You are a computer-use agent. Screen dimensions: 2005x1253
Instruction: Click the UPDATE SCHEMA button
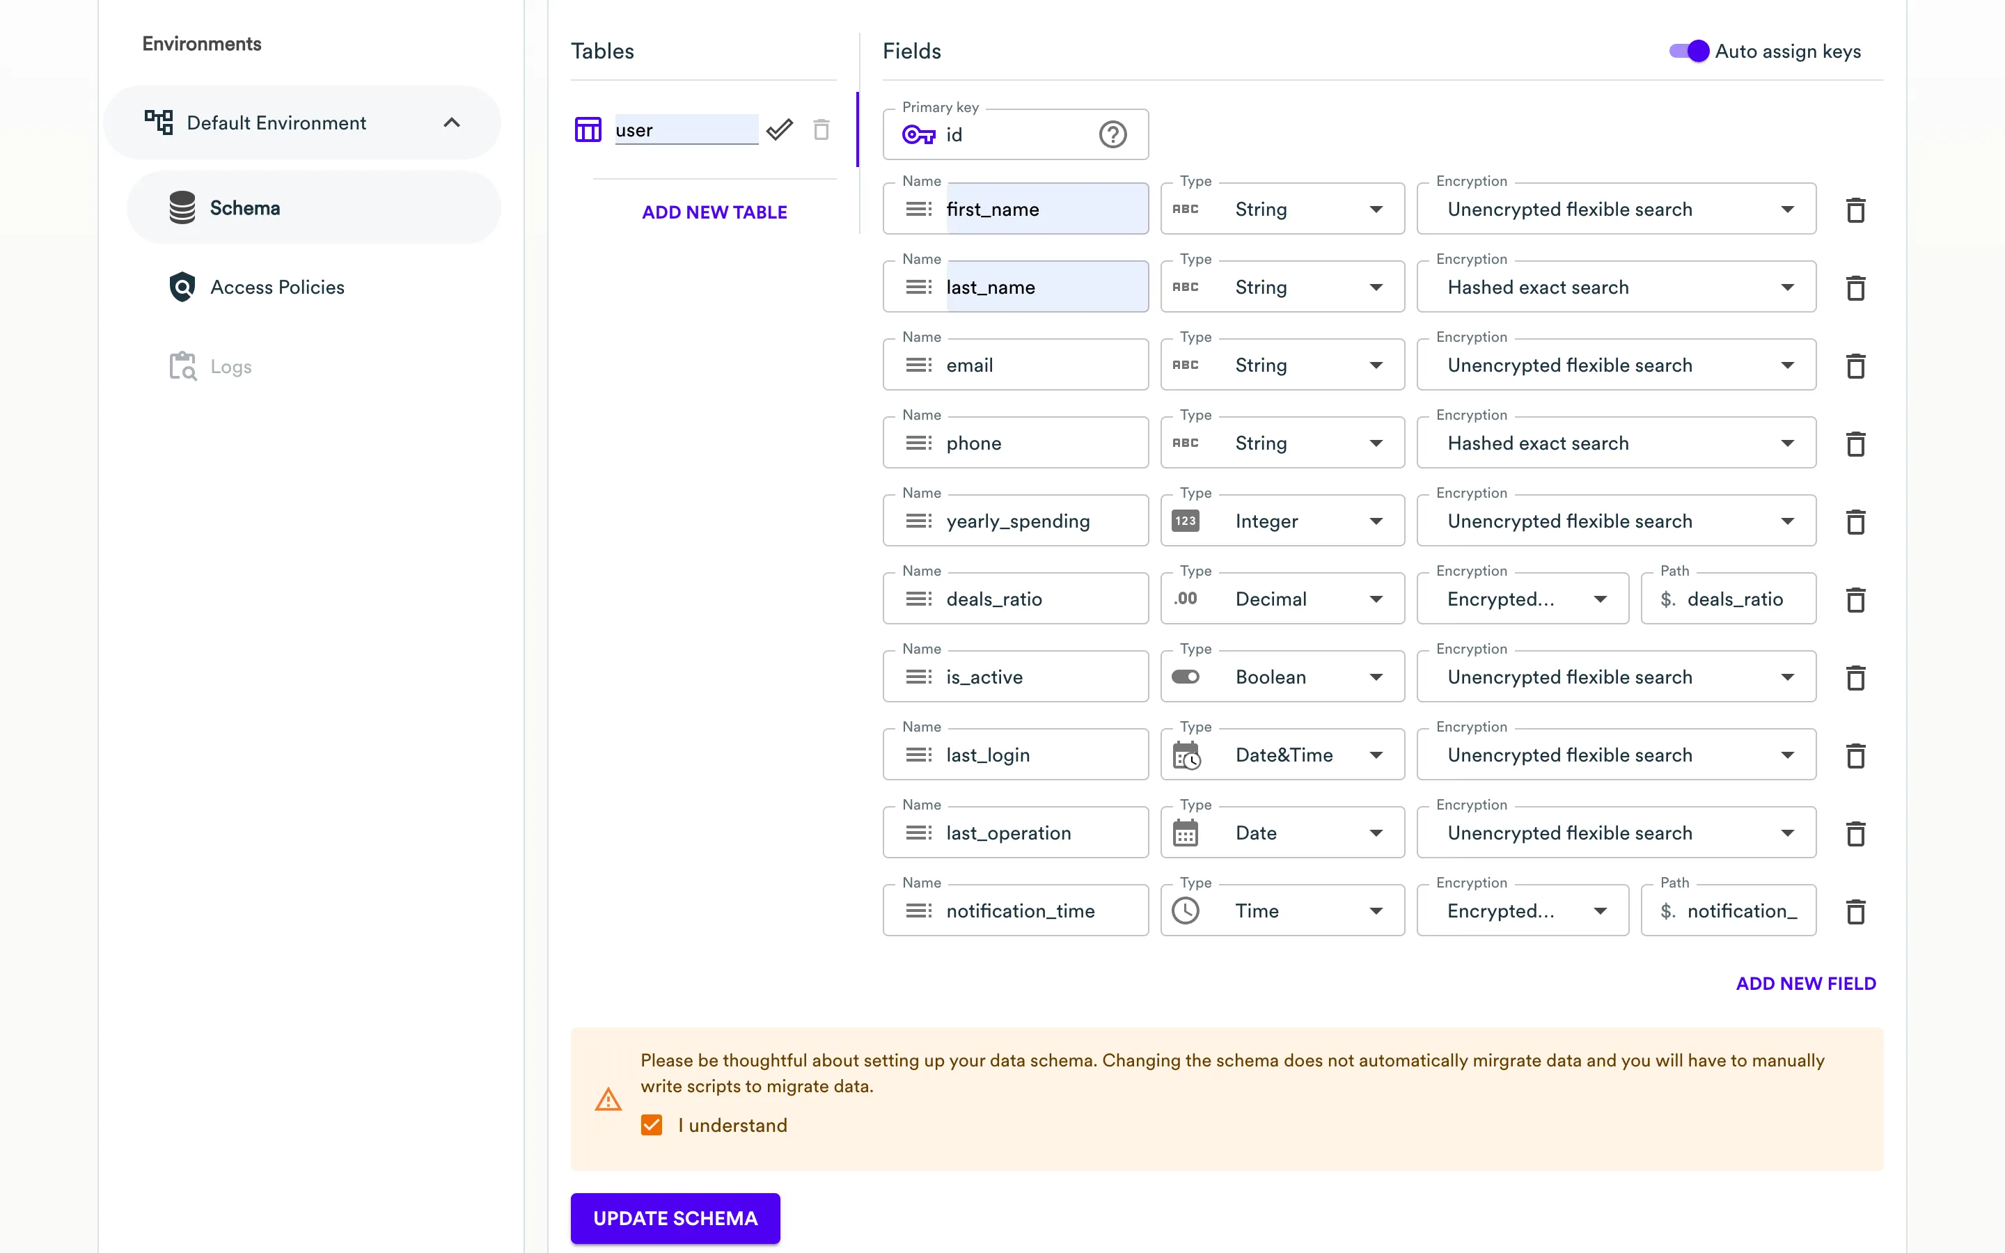pyautogui.click(x=675, y=1217)
